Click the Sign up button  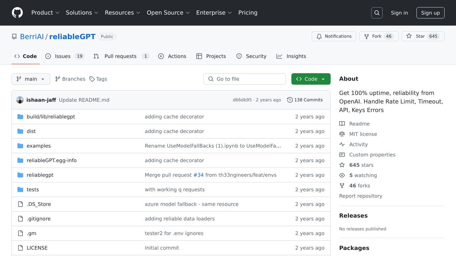430,13
